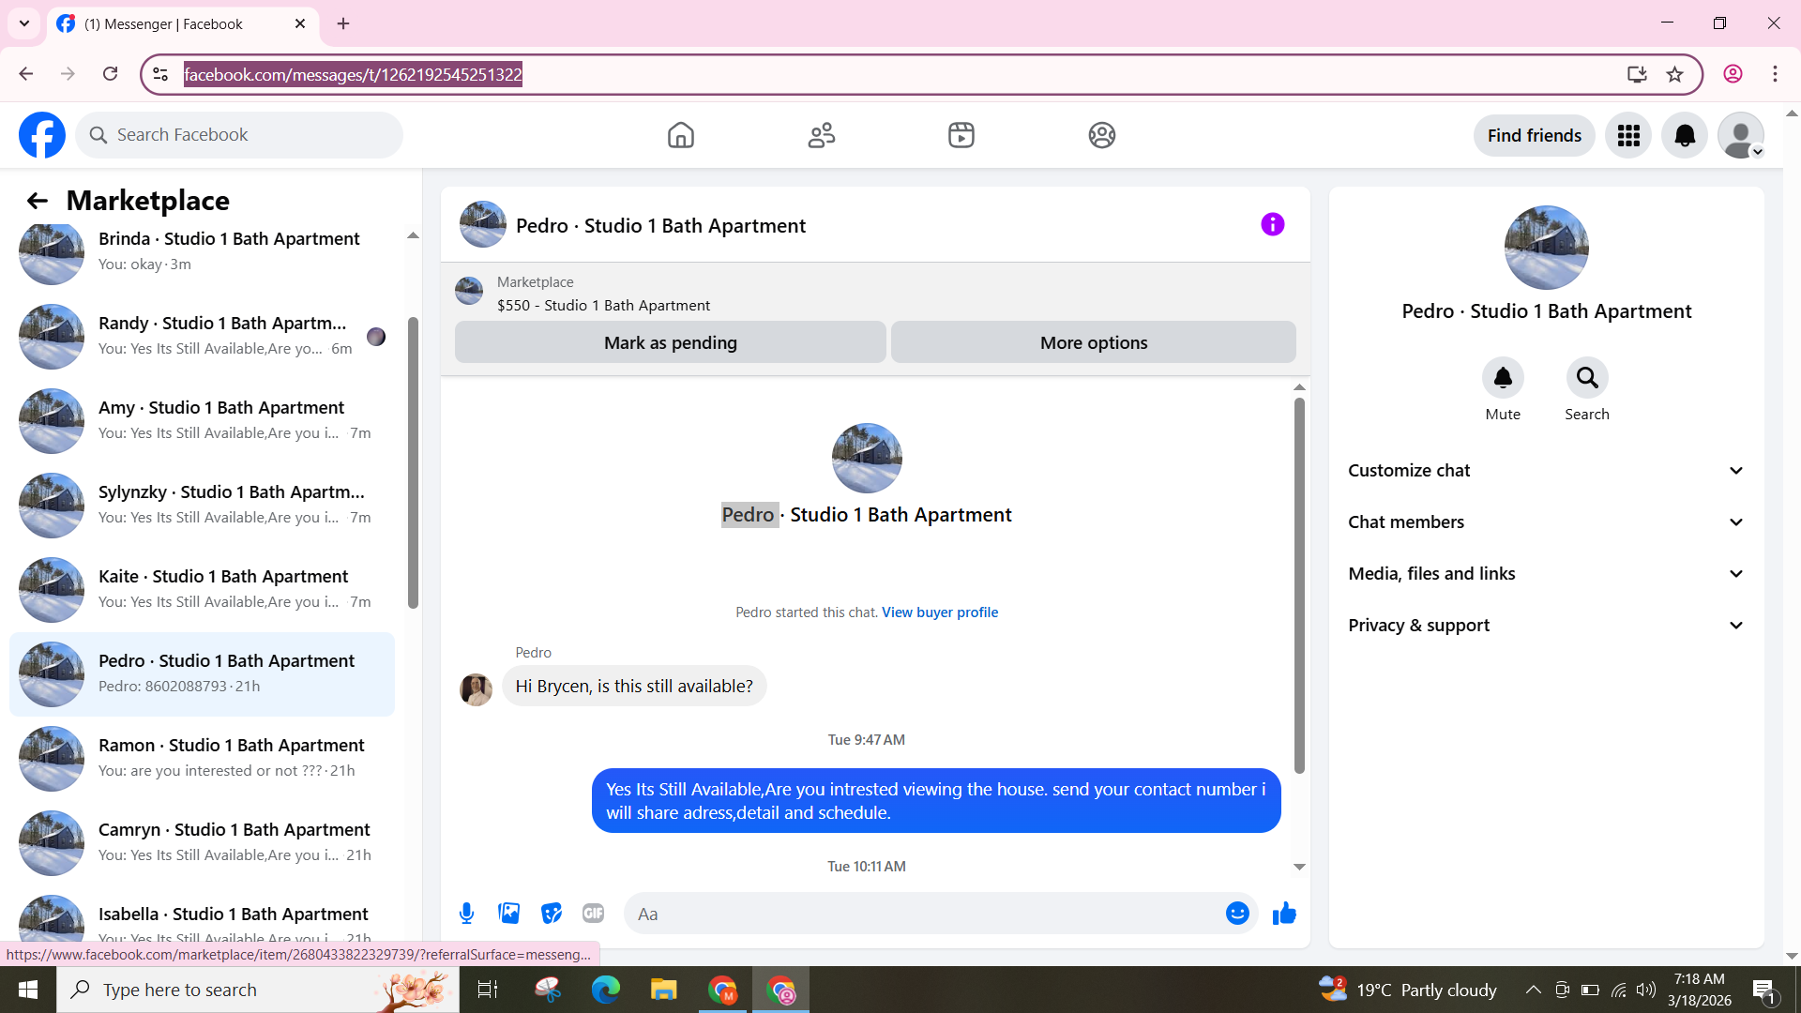Bookmark this page with the star icon

pyautogui.click(x=1674, y=75)
